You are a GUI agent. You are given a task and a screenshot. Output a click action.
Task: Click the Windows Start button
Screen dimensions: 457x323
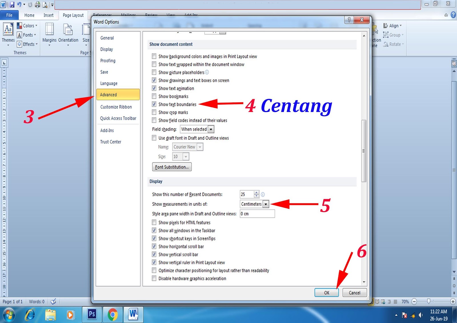pos(9,315)
